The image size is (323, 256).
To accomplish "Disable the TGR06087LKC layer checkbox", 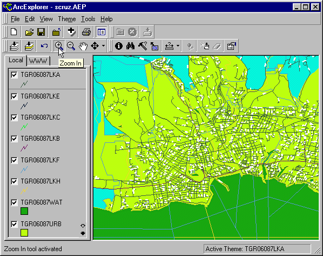I will (14, 117).
